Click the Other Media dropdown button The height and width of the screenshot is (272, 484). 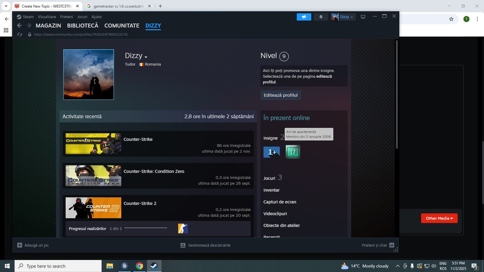[x=439, y=218]
